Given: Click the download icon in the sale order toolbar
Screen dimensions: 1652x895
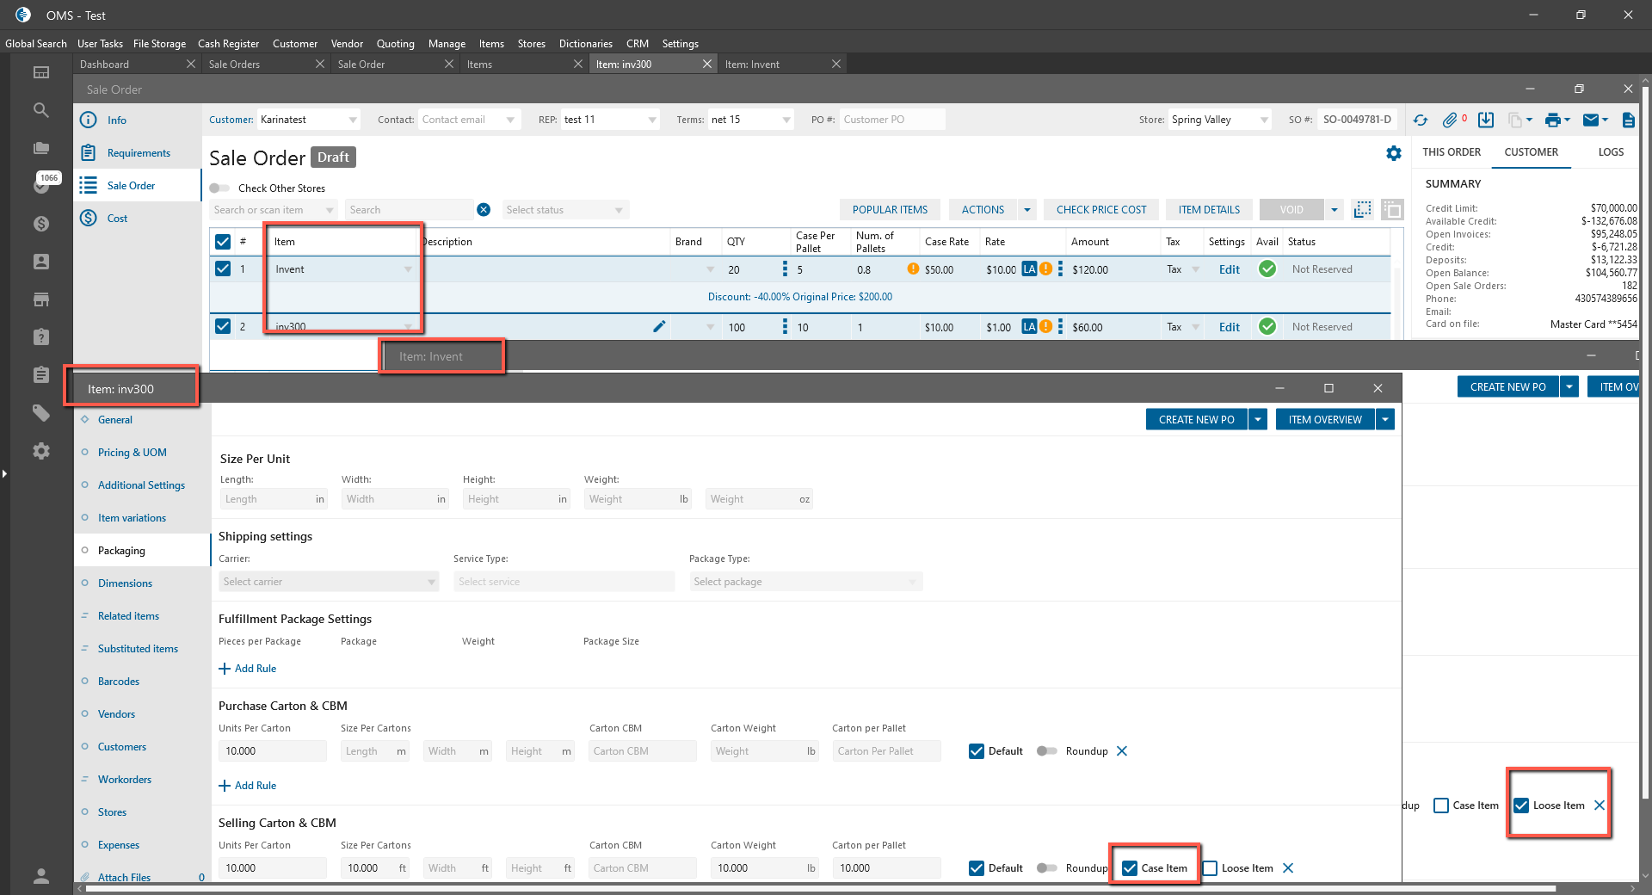Looking at the screenshot, I should [1486, 120].
